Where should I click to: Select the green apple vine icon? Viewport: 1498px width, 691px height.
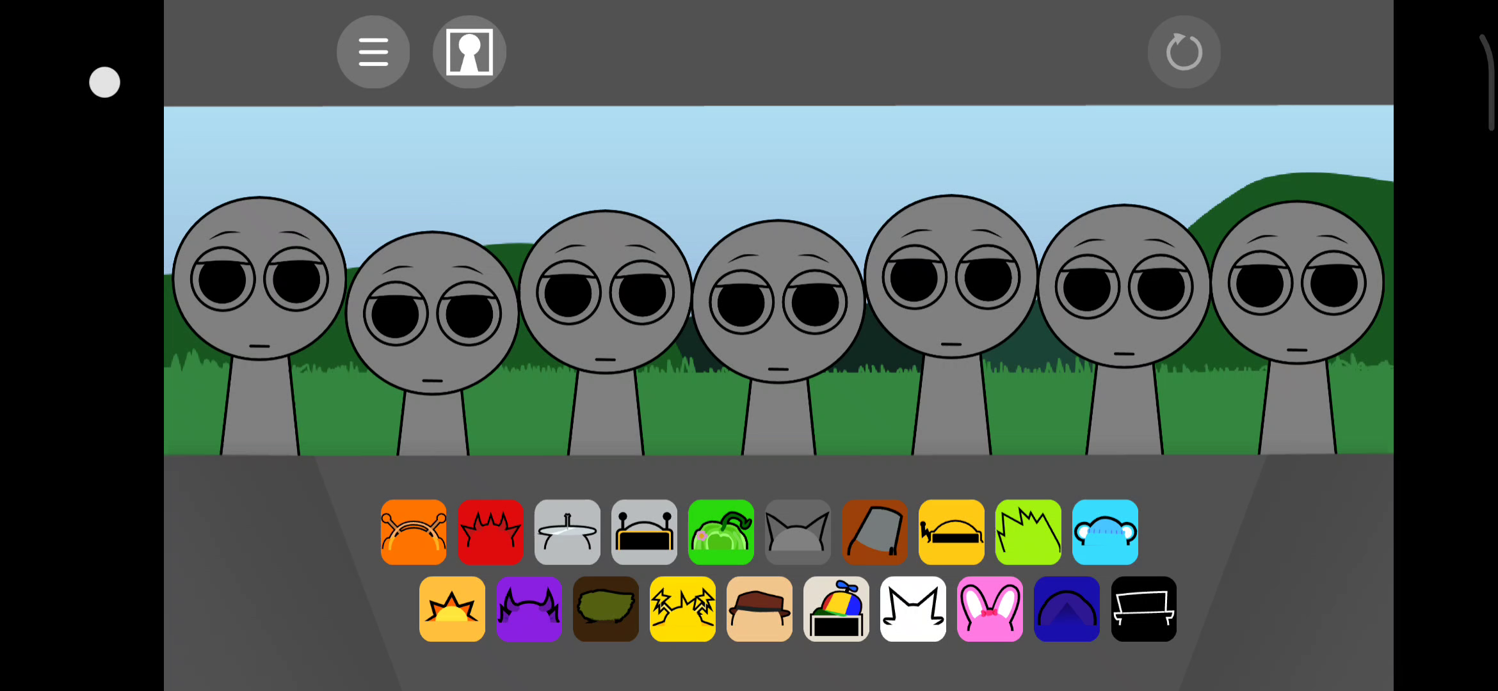click(721, 532)
